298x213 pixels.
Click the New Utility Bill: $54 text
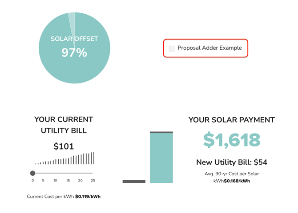tap(232, 162)
